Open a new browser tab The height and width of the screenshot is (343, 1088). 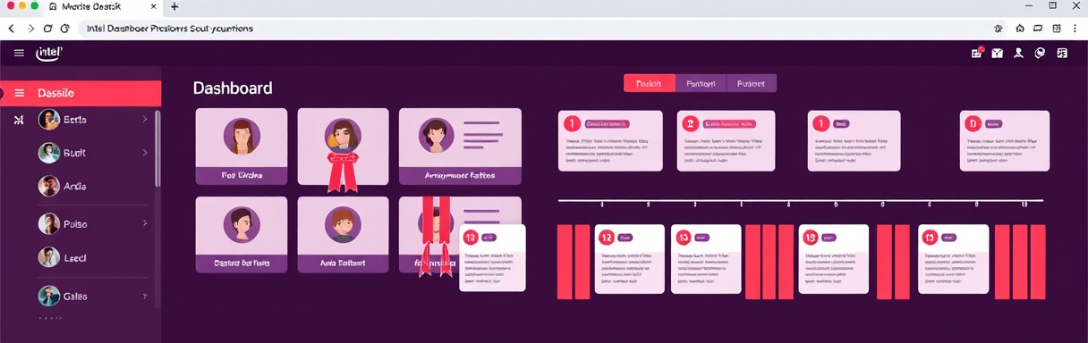click(x=174, y=6)
